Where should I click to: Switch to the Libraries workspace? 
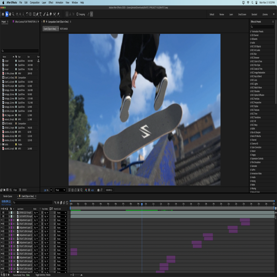[265, 14]
